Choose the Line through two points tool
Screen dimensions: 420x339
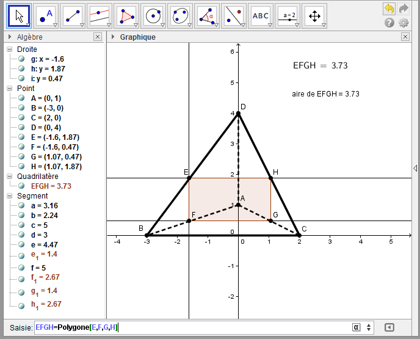(x=73, y=16)
